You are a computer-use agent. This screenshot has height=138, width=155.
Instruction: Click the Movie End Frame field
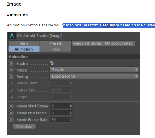61,113
